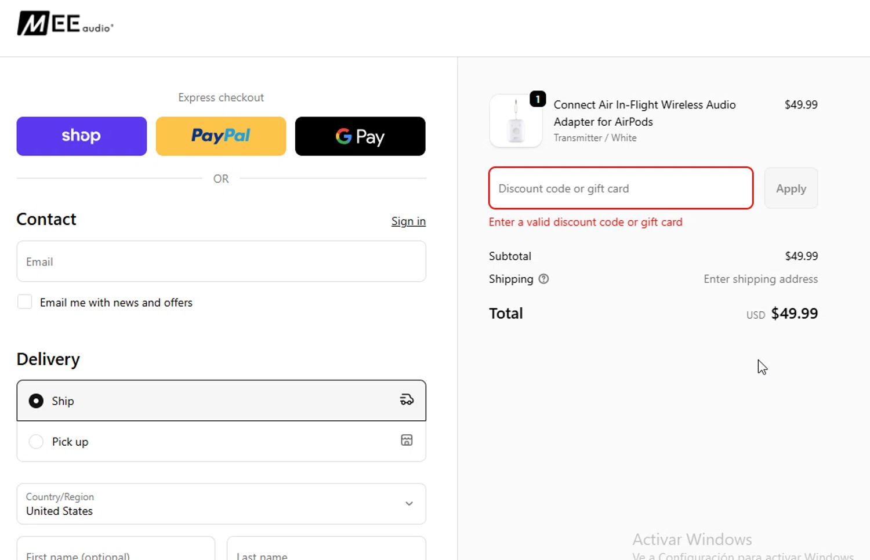Click the Transmitter / White variant text
The height and width of the screenshot is (560, 870).
tap(595, 138)
